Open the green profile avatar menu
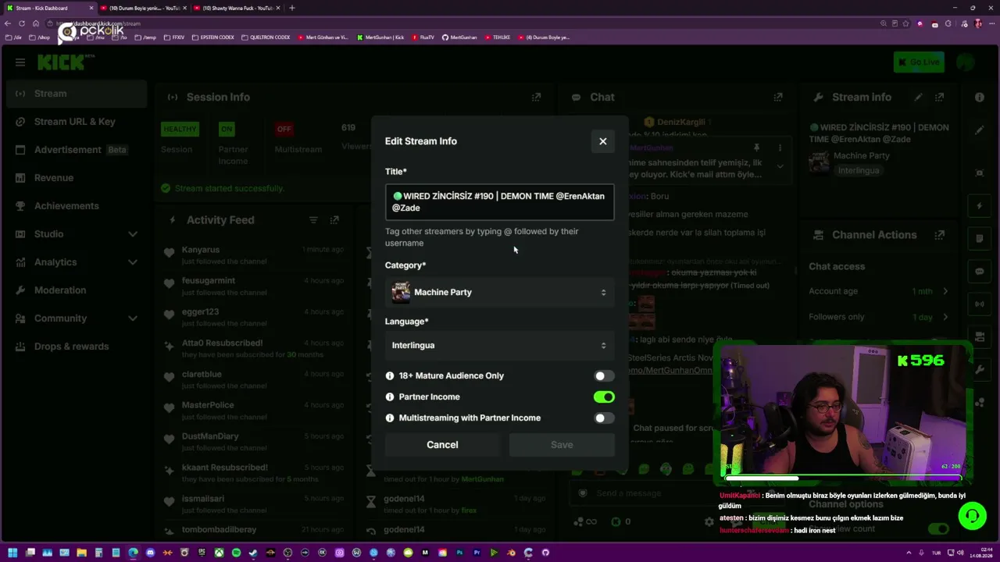This screenshot has height=562, width=1000. click(x=966, y=62)
